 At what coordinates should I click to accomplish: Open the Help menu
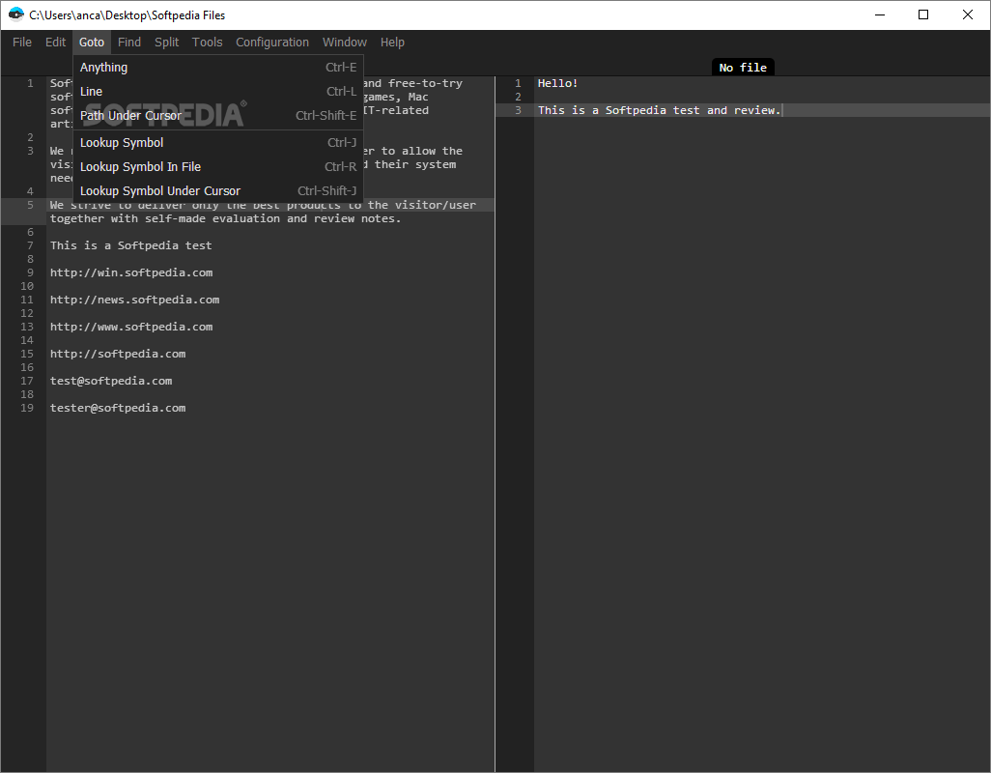click(392, 43)
